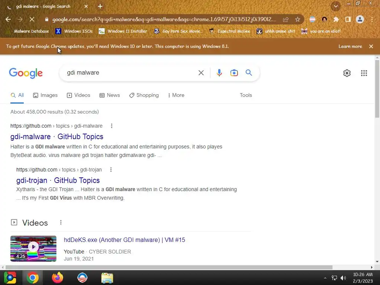The image size is (380, 285).
Task: Click the address bar URL field
Action: tap(164, 19)
